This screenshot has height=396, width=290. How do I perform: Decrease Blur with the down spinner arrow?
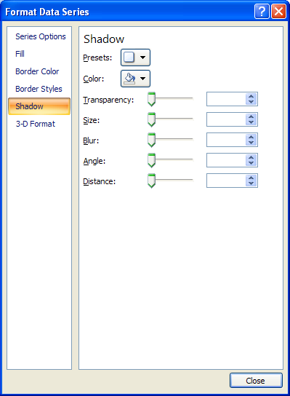click(x=251, y=143)
